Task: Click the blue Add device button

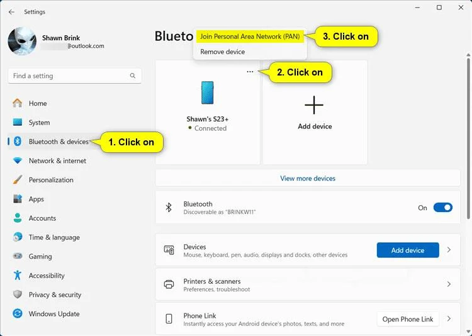Action: pos(408,250)
